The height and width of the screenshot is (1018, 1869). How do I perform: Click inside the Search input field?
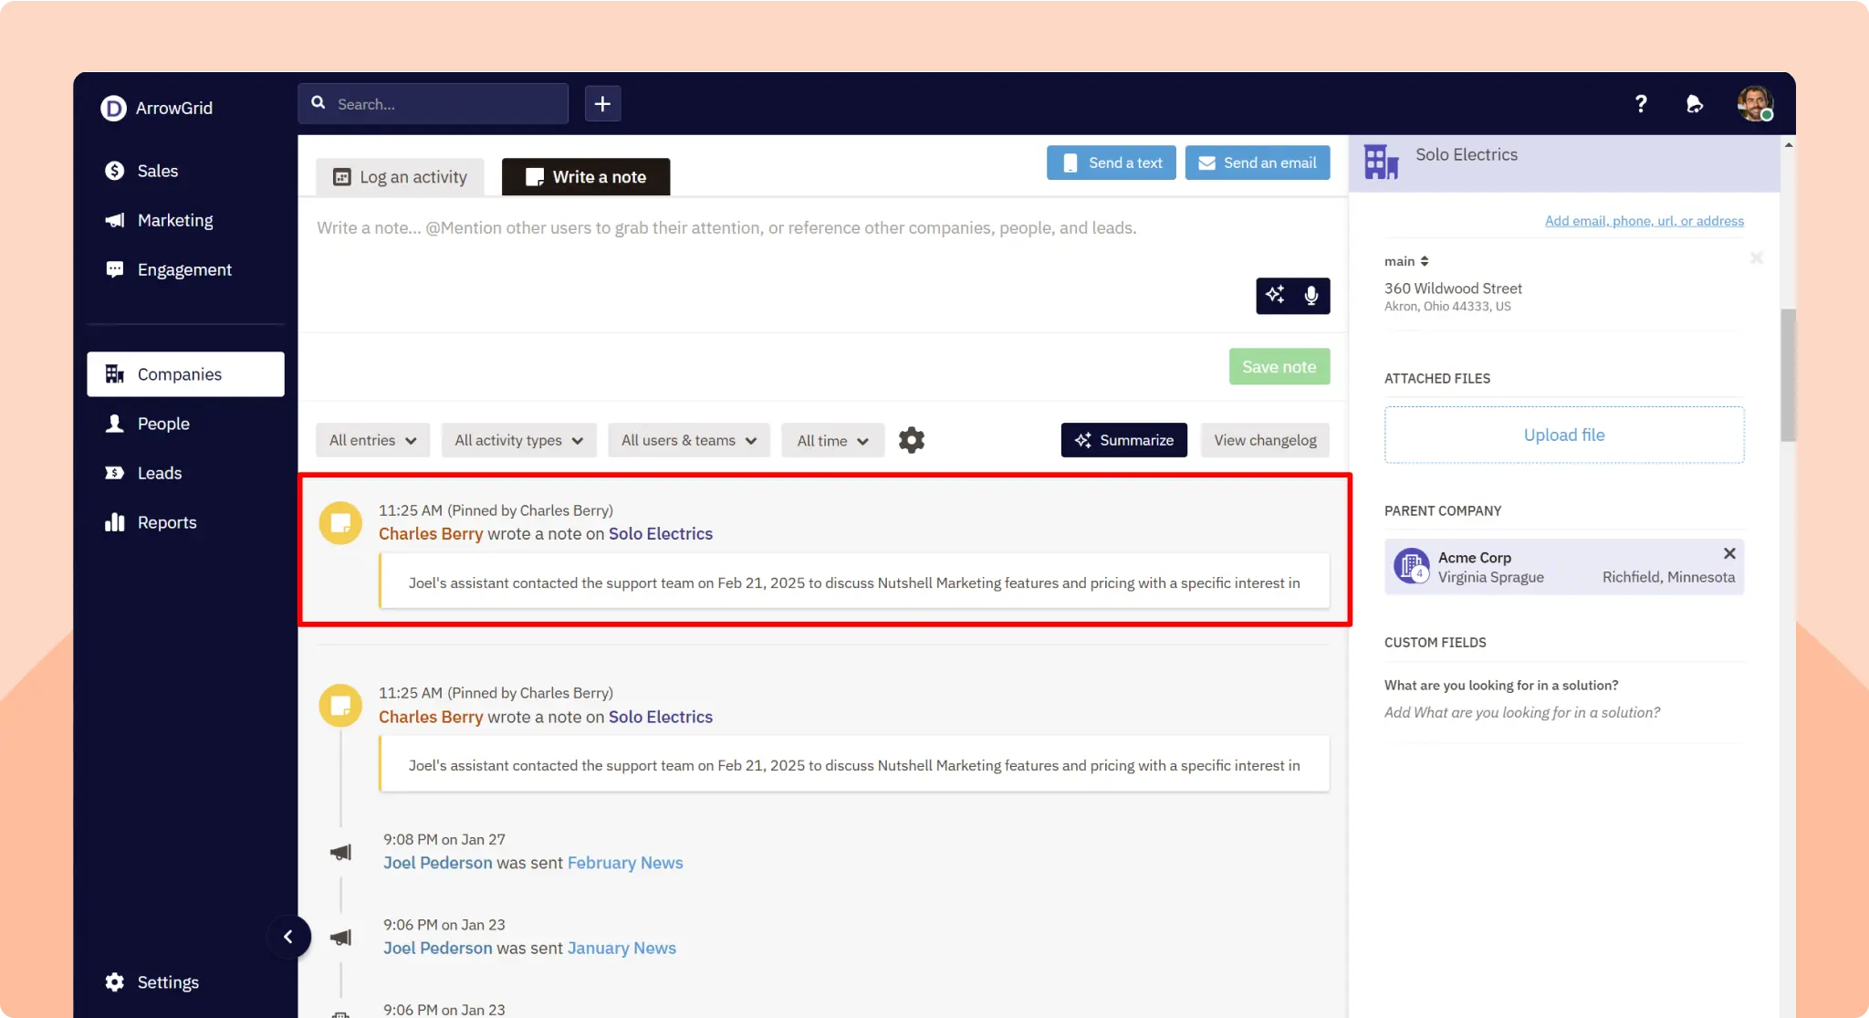(x=433, y=103)
